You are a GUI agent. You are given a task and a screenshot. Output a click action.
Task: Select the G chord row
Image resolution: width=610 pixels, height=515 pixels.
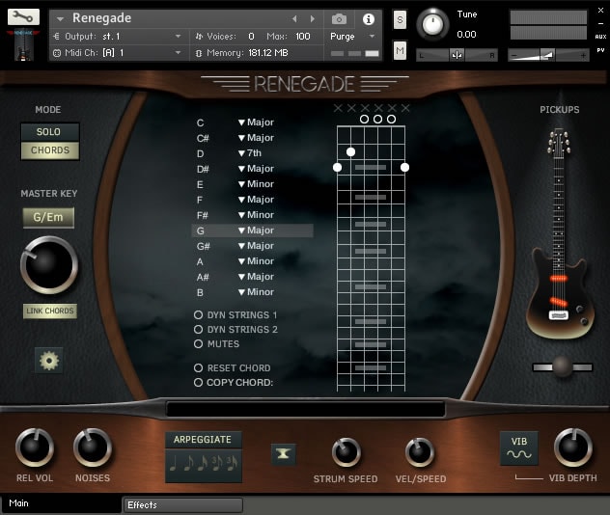(253, 230)
